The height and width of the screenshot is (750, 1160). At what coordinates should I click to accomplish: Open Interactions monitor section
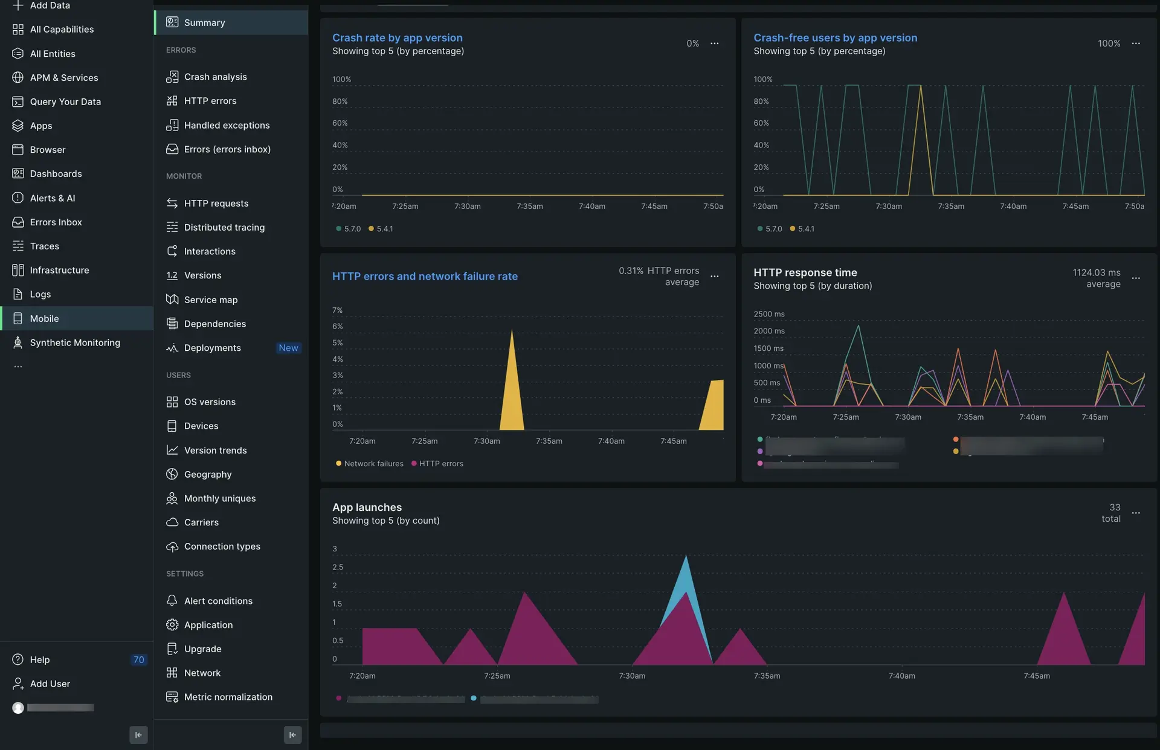[x=210, y=252]
